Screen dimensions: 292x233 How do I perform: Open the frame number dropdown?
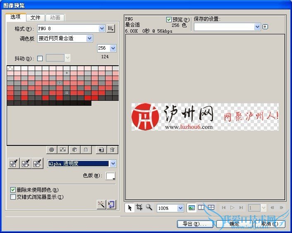263,208
